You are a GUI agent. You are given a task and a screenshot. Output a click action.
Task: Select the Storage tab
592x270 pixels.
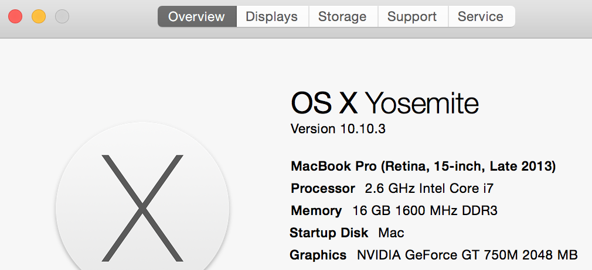click(343, 16)
